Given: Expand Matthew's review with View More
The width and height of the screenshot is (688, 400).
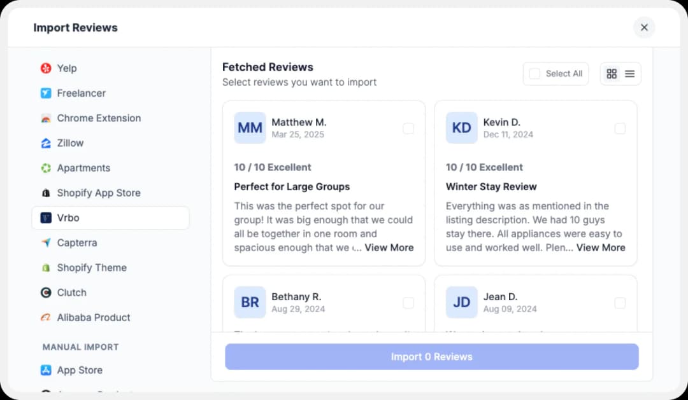Looking at the screenshot, I should tap(389, 247).
